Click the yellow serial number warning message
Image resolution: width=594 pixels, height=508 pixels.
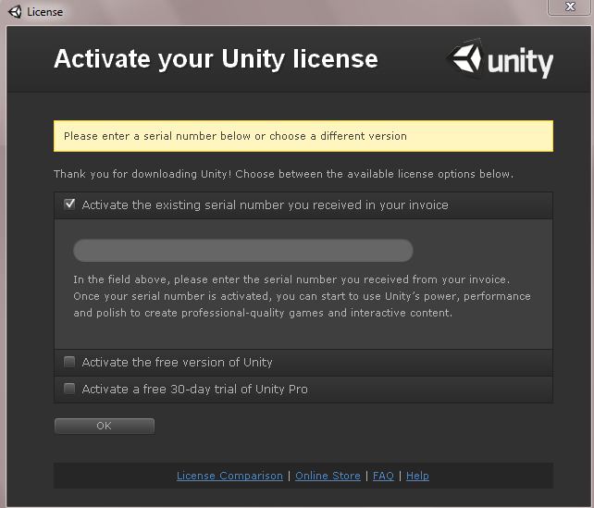303,136
